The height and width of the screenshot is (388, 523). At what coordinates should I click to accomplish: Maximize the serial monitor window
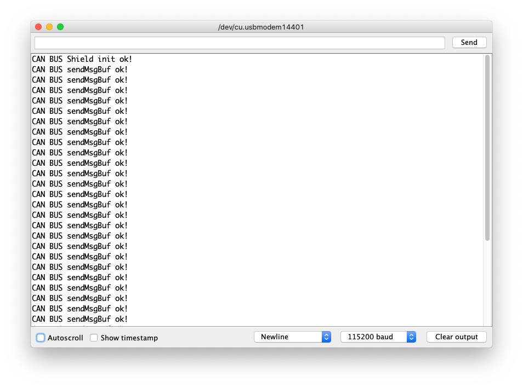pos(60,27)
